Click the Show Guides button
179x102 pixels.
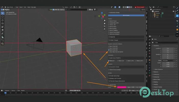click(126, 15)
